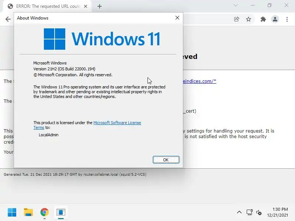Viewport: 295px width, 221px height.
Task: Click the squid Generated footer text in Chrome
Action: [75, 174]
